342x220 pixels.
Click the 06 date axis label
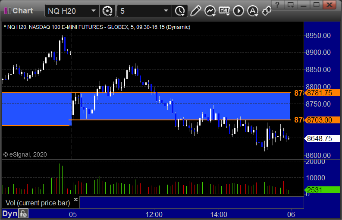pyautogui.click(x=291, y=214)
